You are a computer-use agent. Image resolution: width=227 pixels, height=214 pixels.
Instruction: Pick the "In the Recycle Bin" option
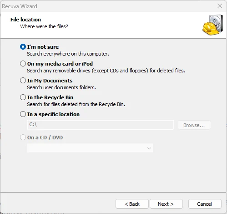(23, 97)
